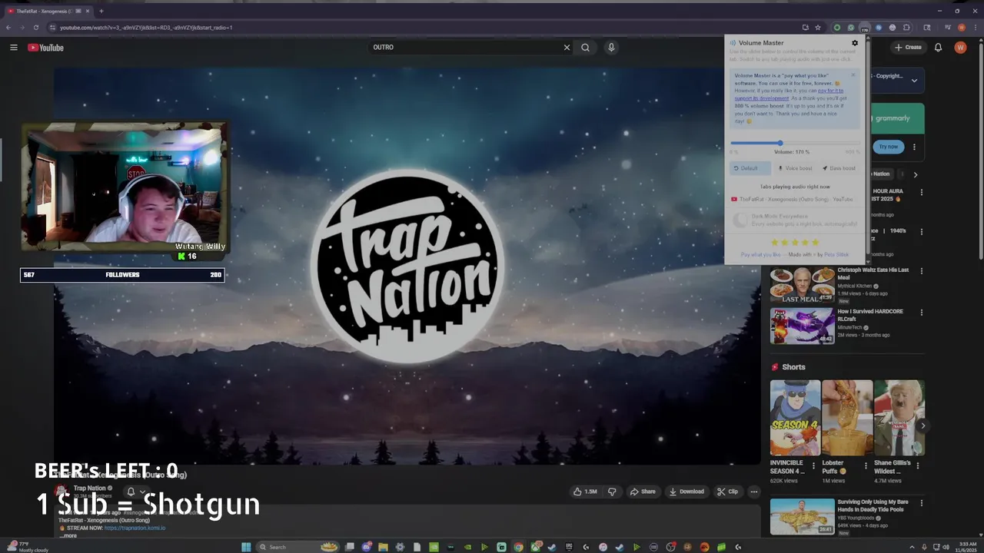Open the Grammarly ad options menu
984x553 pixels.
tap(914, 147)
